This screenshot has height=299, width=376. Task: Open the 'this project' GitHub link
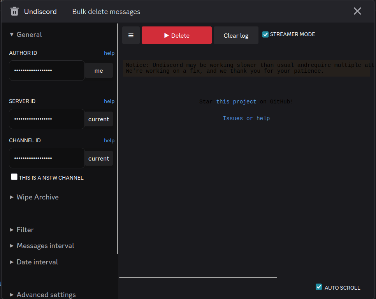point(236,101)
